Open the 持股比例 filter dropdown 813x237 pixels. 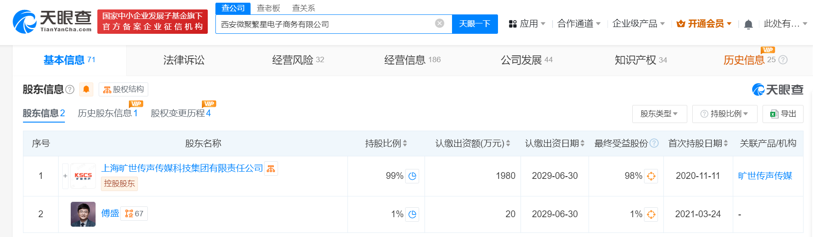click(725, 114)
